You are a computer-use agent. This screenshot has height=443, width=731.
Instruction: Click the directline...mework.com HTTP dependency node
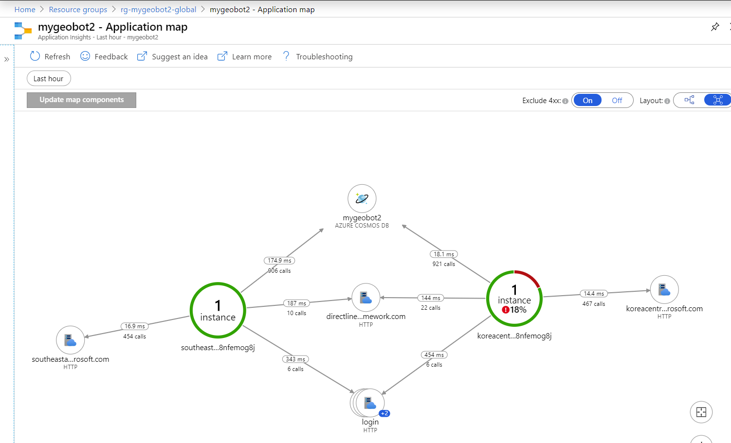pos(365,297)
